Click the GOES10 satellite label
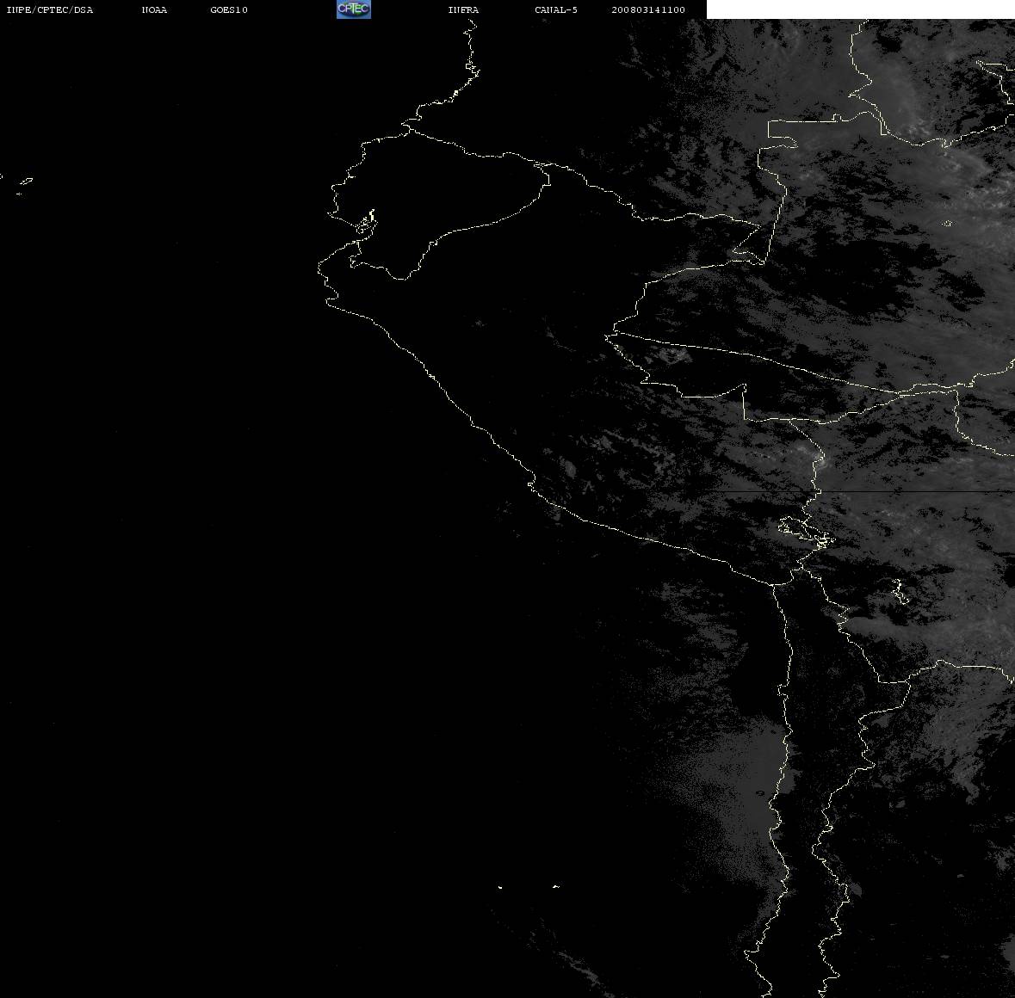The height and width of the screenshot is (998, 1015). click(228, 9)
